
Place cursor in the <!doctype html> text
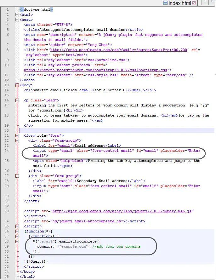pos(36,9)
